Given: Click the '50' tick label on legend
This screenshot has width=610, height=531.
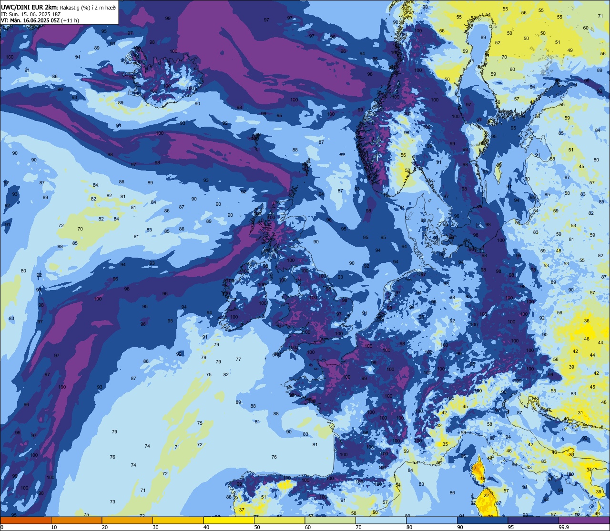Looking at the screenshot, I should [x=257, y=527].
